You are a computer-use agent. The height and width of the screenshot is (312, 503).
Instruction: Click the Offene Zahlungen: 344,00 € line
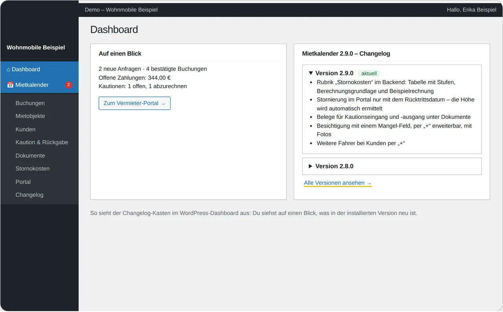pyautogui.click(x=135, y=78)
